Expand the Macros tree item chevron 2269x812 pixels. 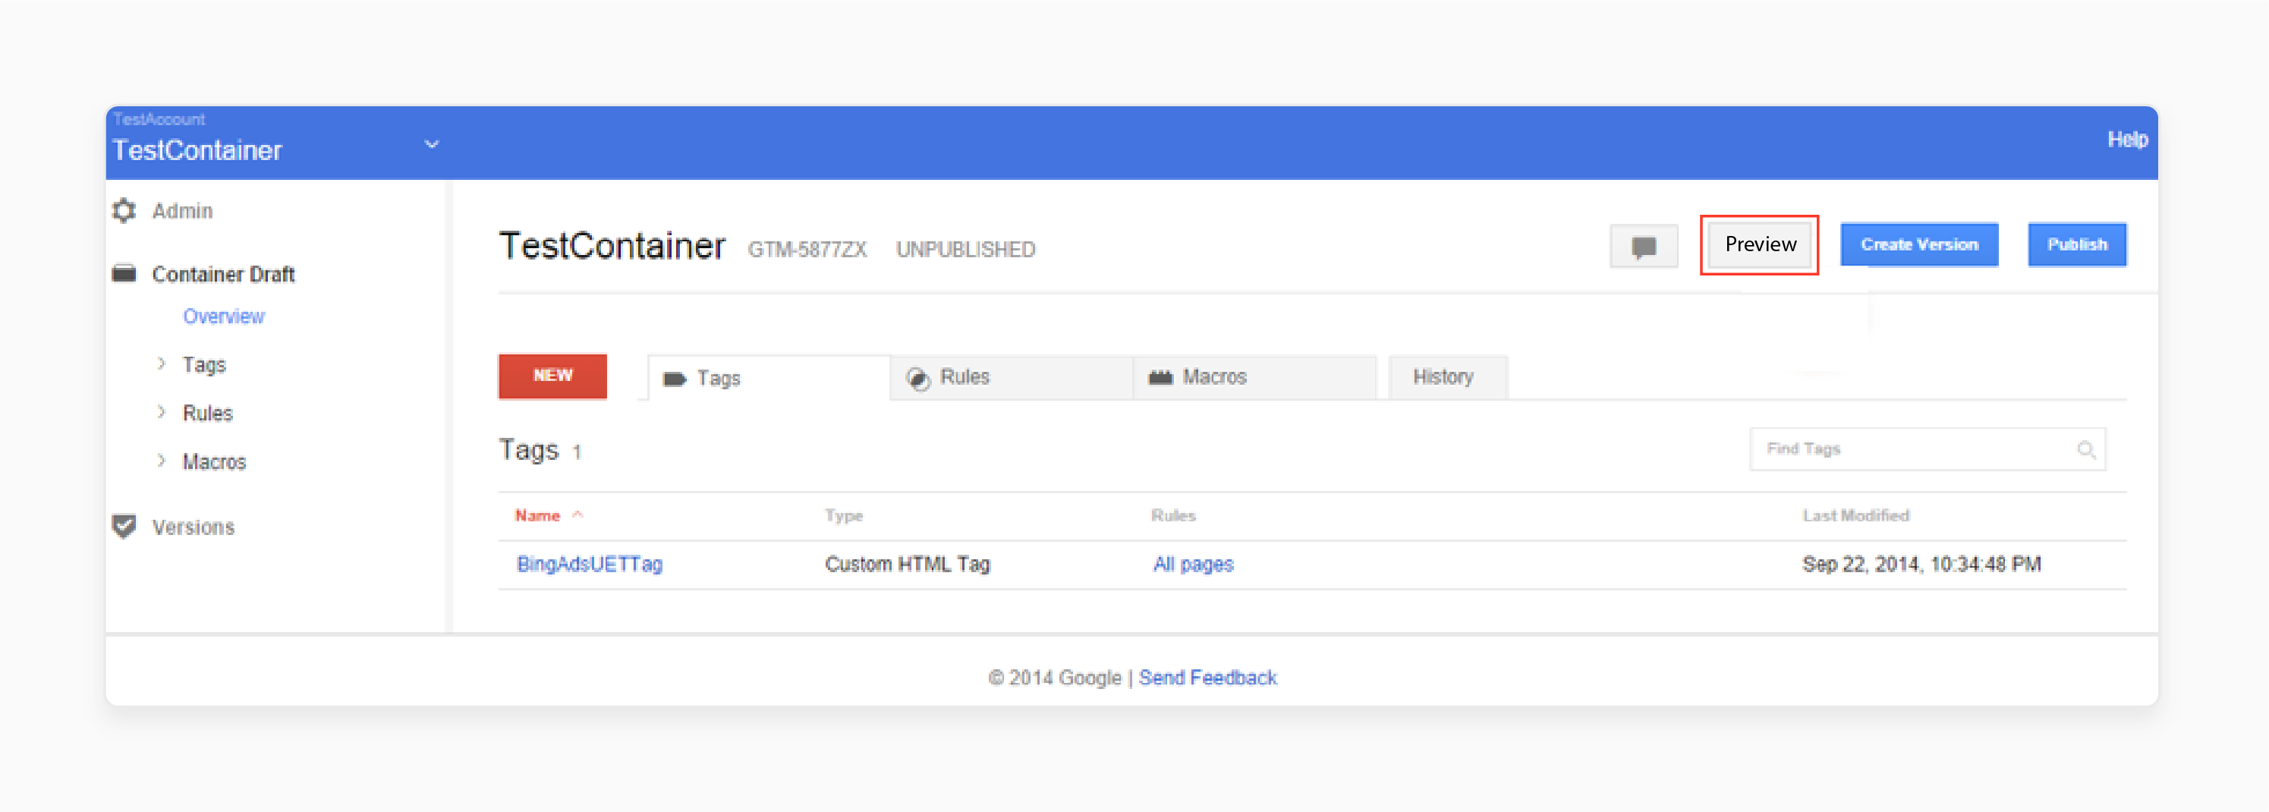click(161, 461)
